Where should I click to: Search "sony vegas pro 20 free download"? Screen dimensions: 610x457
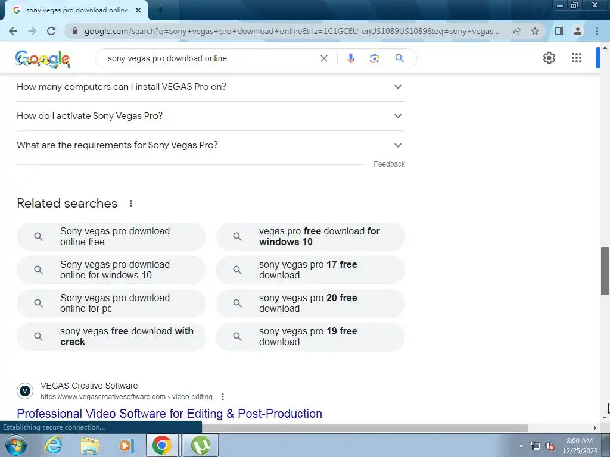point(310,303)
